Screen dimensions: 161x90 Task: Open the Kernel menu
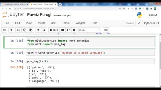point(66,23)
